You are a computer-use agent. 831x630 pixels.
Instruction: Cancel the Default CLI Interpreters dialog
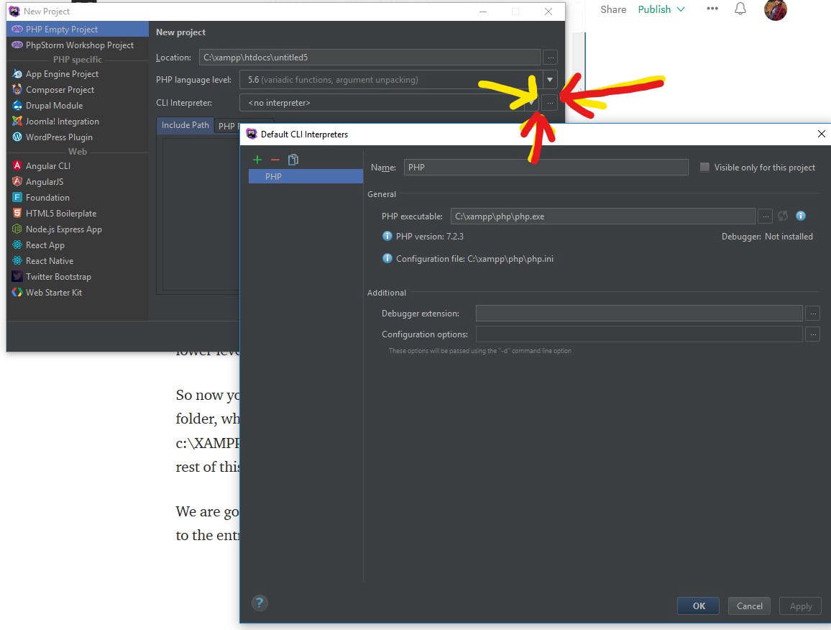(x=749, y=606)
